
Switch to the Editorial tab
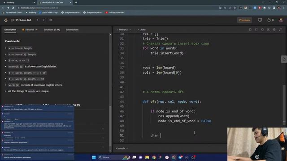30,30
